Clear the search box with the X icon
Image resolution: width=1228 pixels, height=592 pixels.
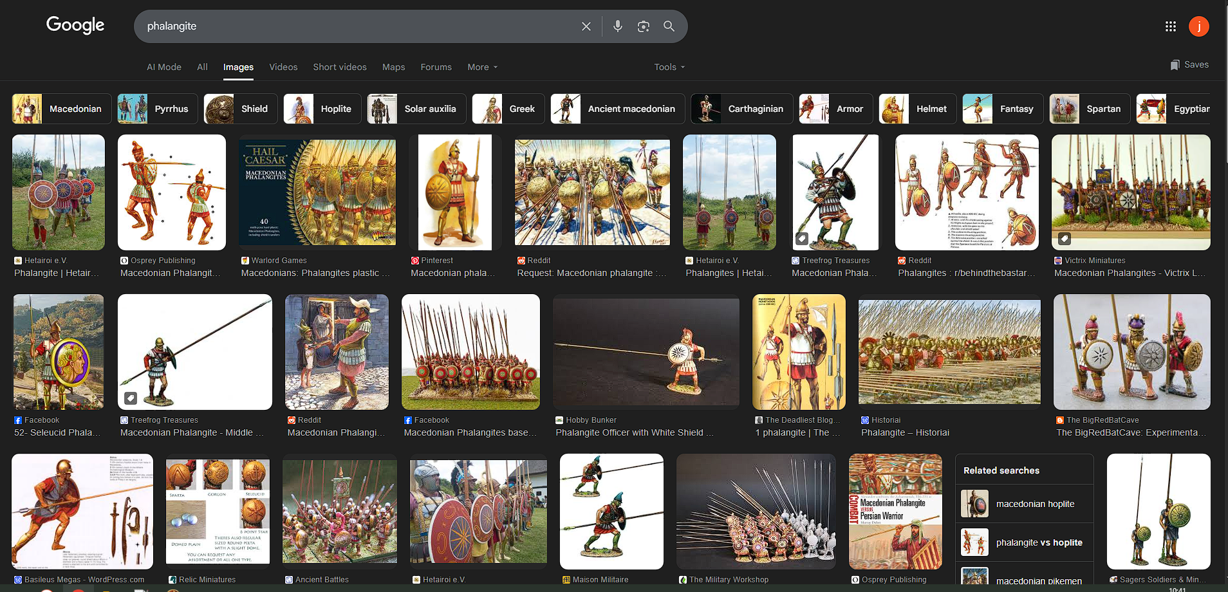(x=586, y=26)
